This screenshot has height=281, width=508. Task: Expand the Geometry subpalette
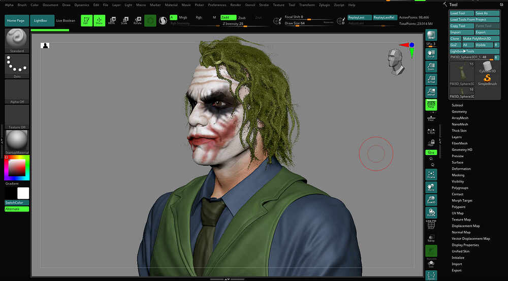point(459,111)
